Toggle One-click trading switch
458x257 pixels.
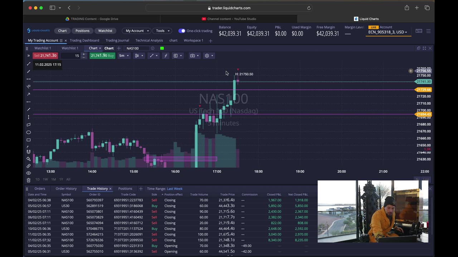[182, 31]
